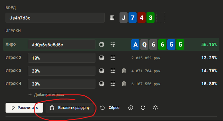Open the card grid for Игрок 2
The height and width of the screenshot is (121, 223).
point(102,58)
